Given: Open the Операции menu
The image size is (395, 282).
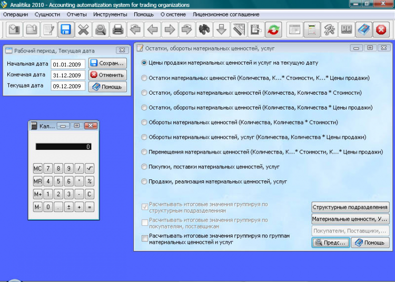Looking at the screenshot, I should pos(16,15).
